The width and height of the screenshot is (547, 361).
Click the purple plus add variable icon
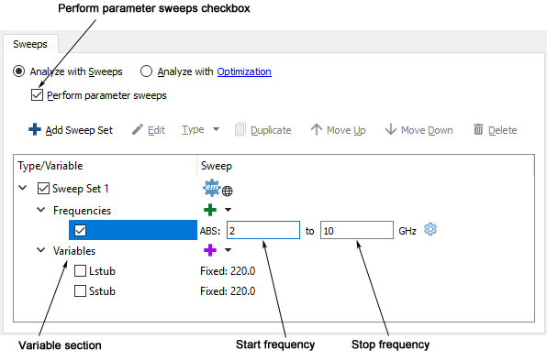pos(210,250)
